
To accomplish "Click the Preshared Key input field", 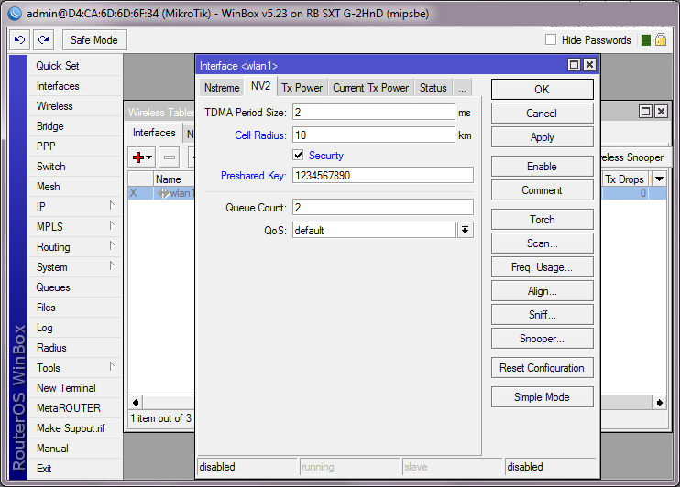I will click(382, 176).
